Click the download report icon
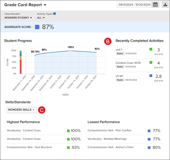The width and height of the screenshot is (170, 160). pos(165,5)
